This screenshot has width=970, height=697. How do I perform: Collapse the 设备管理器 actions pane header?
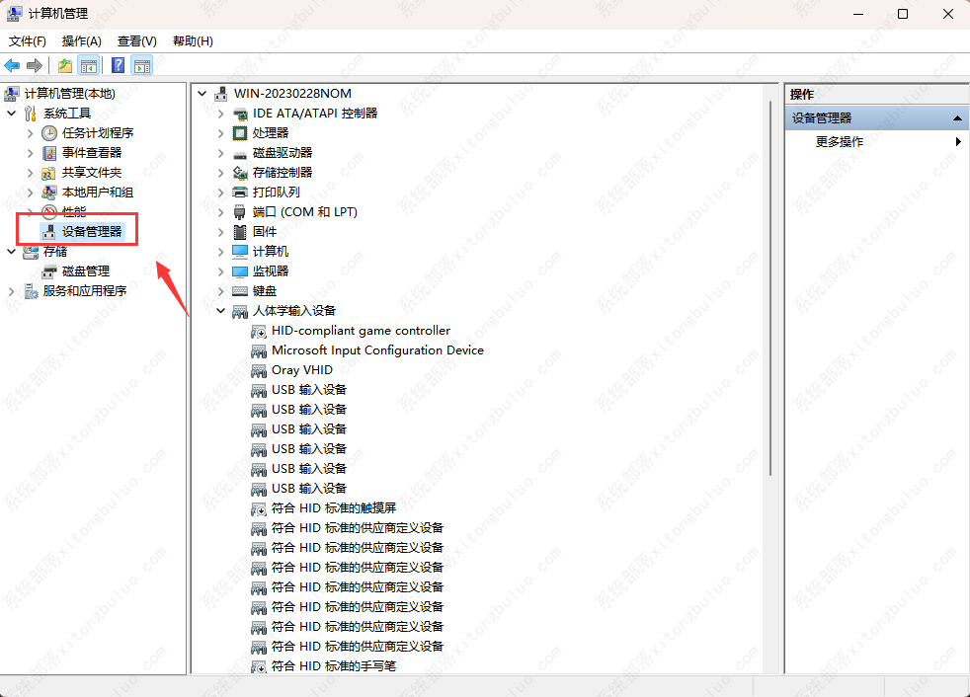pos(957,117)
